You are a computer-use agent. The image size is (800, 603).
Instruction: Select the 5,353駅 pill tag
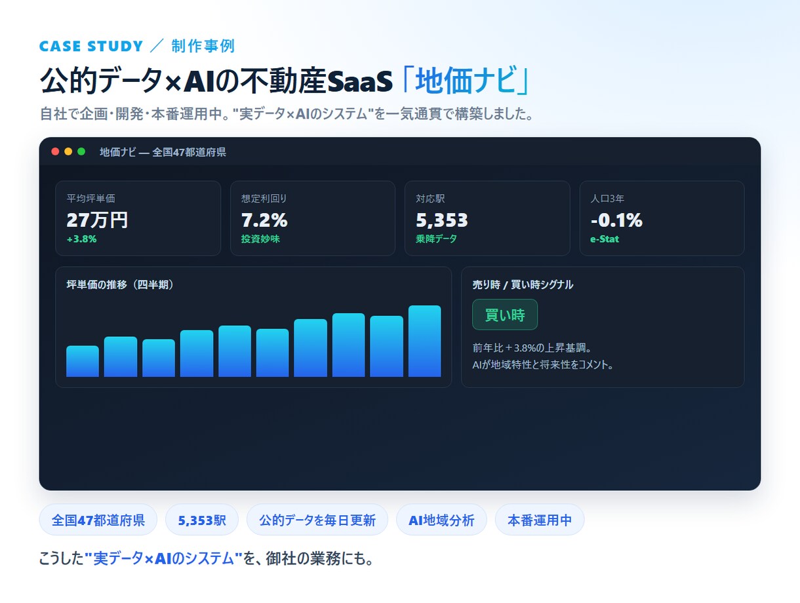(x=202, y=520)
